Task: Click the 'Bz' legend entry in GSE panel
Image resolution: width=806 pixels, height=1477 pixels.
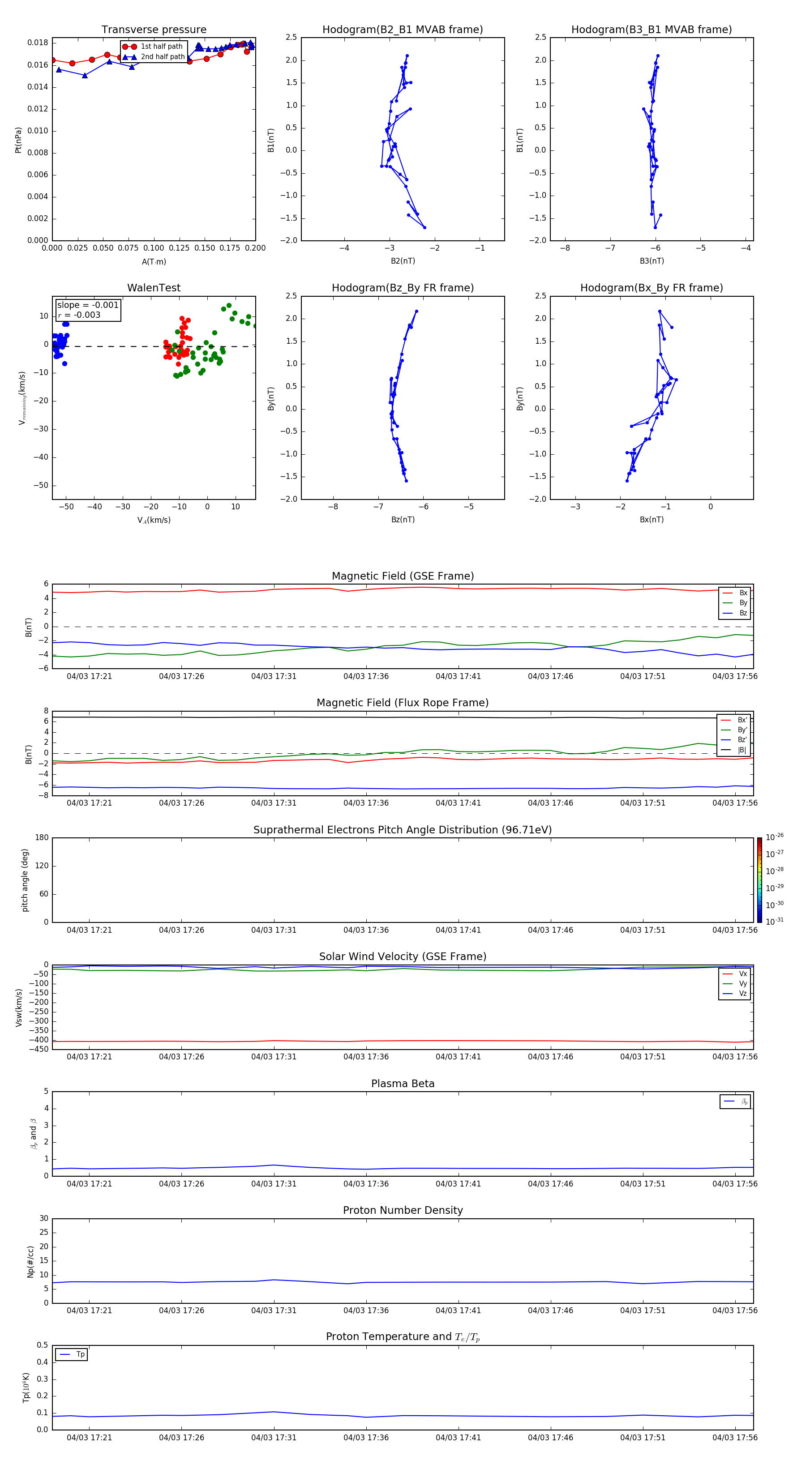Action: click(735, 613)
